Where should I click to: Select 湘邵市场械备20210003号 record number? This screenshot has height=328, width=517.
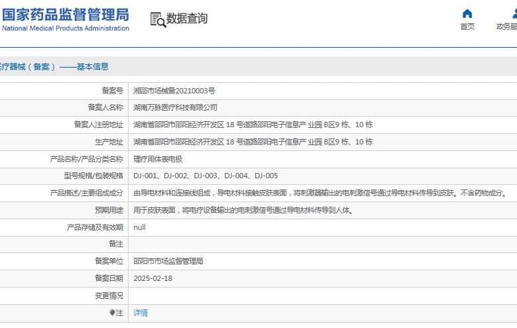(x=174, y=91)
